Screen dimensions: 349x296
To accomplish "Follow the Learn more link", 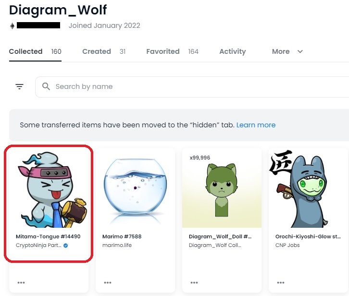I will (x=256, y=125).
